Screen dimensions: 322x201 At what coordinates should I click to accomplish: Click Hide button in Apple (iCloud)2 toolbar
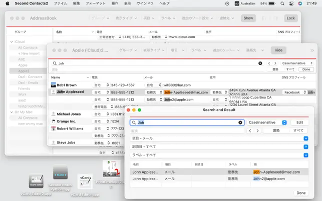(278, 50)
